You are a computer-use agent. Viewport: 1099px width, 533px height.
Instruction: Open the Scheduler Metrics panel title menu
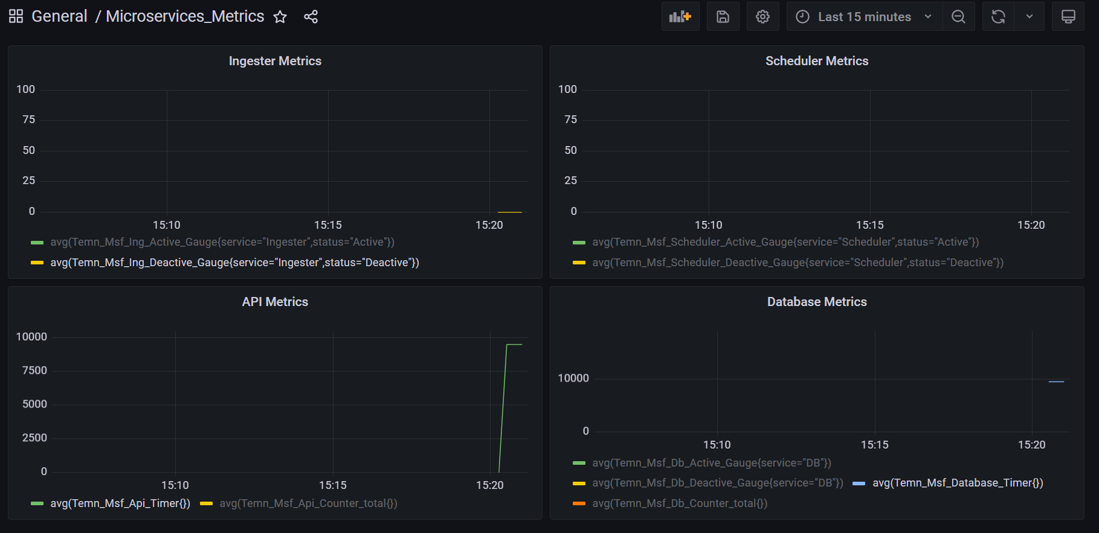coord(816,61)
